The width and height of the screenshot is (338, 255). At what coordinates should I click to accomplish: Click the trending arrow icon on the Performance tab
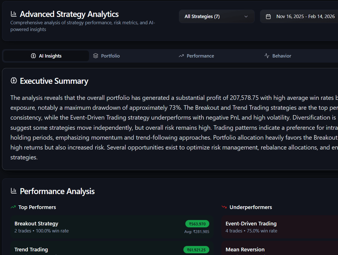[x=181, y=56]
